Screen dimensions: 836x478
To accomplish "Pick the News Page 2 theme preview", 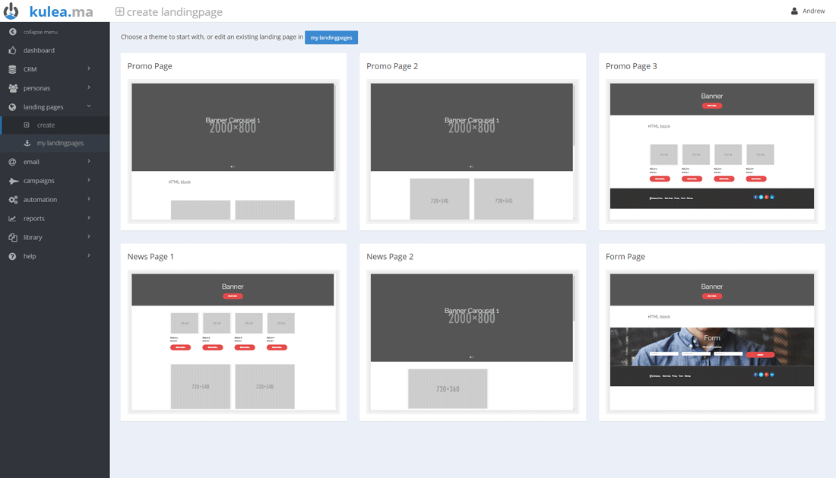I will click(x=471, y=342).
